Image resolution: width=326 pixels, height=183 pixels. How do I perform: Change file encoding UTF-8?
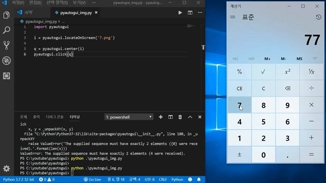[149, 179]
